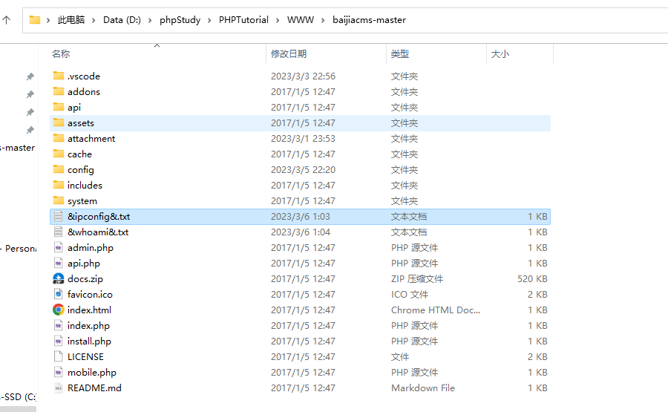Select the SSD (C:) drive in navigation pane
The width and height of the screenshot is (668, 412).
[x=19, y=396]
